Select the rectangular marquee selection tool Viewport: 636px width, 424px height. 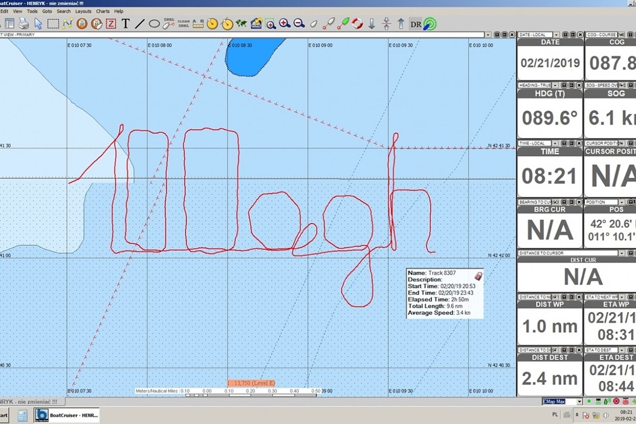(x=53, y=24)
